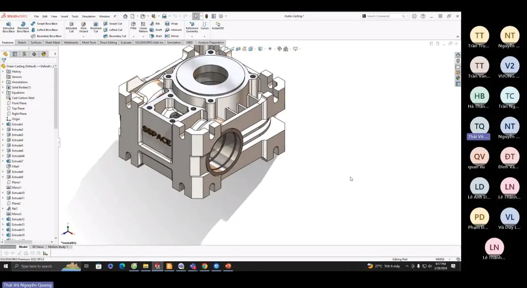This screenshot has height=288, width=527.
Task: Open the File menu
Action: tap(37, 16)
